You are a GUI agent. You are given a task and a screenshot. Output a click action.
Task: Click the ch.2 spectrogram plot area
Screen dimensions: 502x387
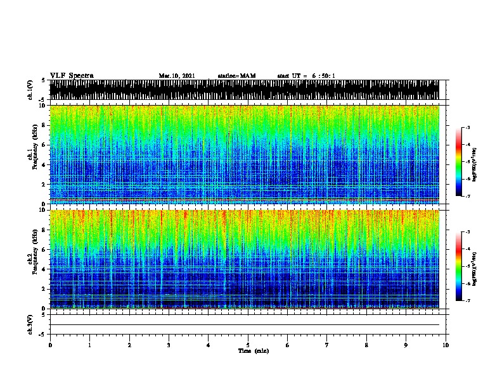244,259
